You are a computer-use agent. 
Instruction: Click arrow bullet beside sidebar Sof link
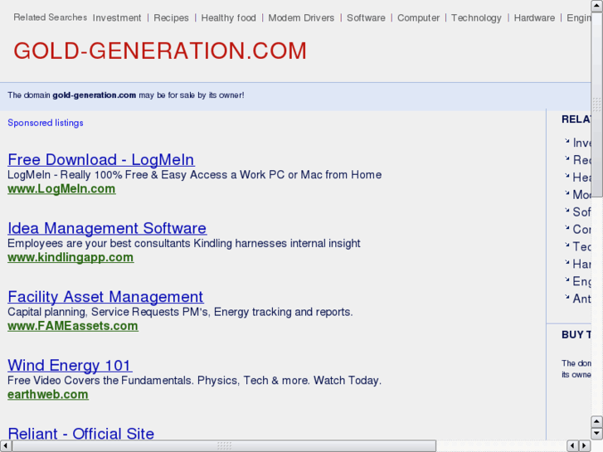[567, 211]
